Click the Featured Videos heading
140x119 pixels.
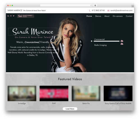click(70, 79)
